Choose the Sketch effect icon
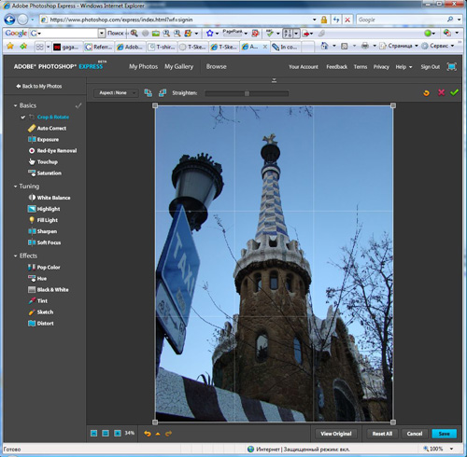467x457 pixels. pos(32,312)
